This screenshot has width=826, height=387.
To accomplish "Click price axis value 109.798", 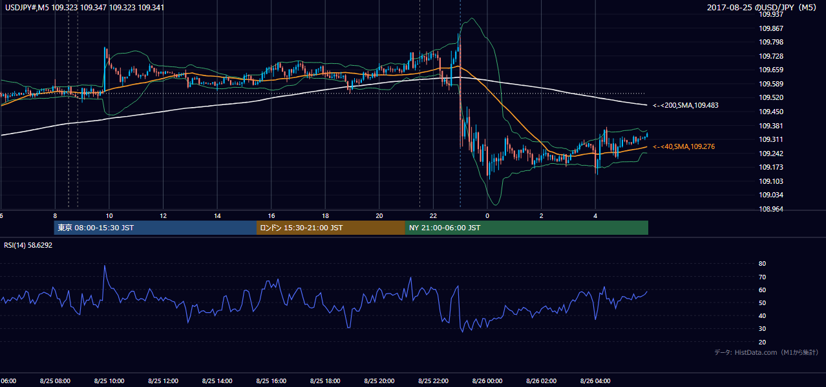I will click(771, 42).
